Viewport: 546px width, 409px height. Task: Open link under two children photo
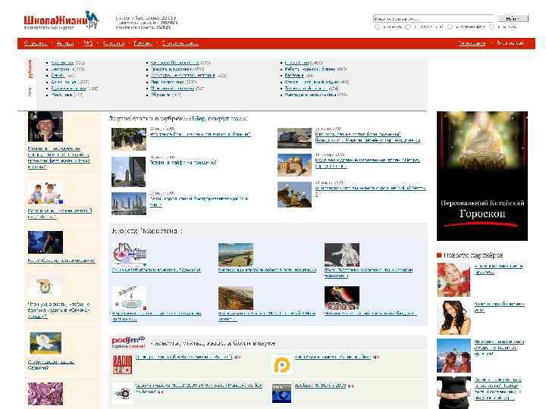(60, 214)
